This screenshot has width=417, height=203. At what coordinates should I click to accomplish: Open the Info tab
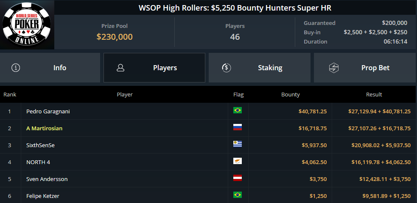coord(50,68)
